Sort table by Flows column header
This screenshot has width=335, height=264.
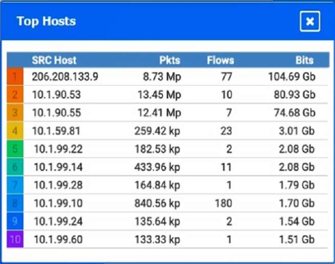[x=220, y=60]
